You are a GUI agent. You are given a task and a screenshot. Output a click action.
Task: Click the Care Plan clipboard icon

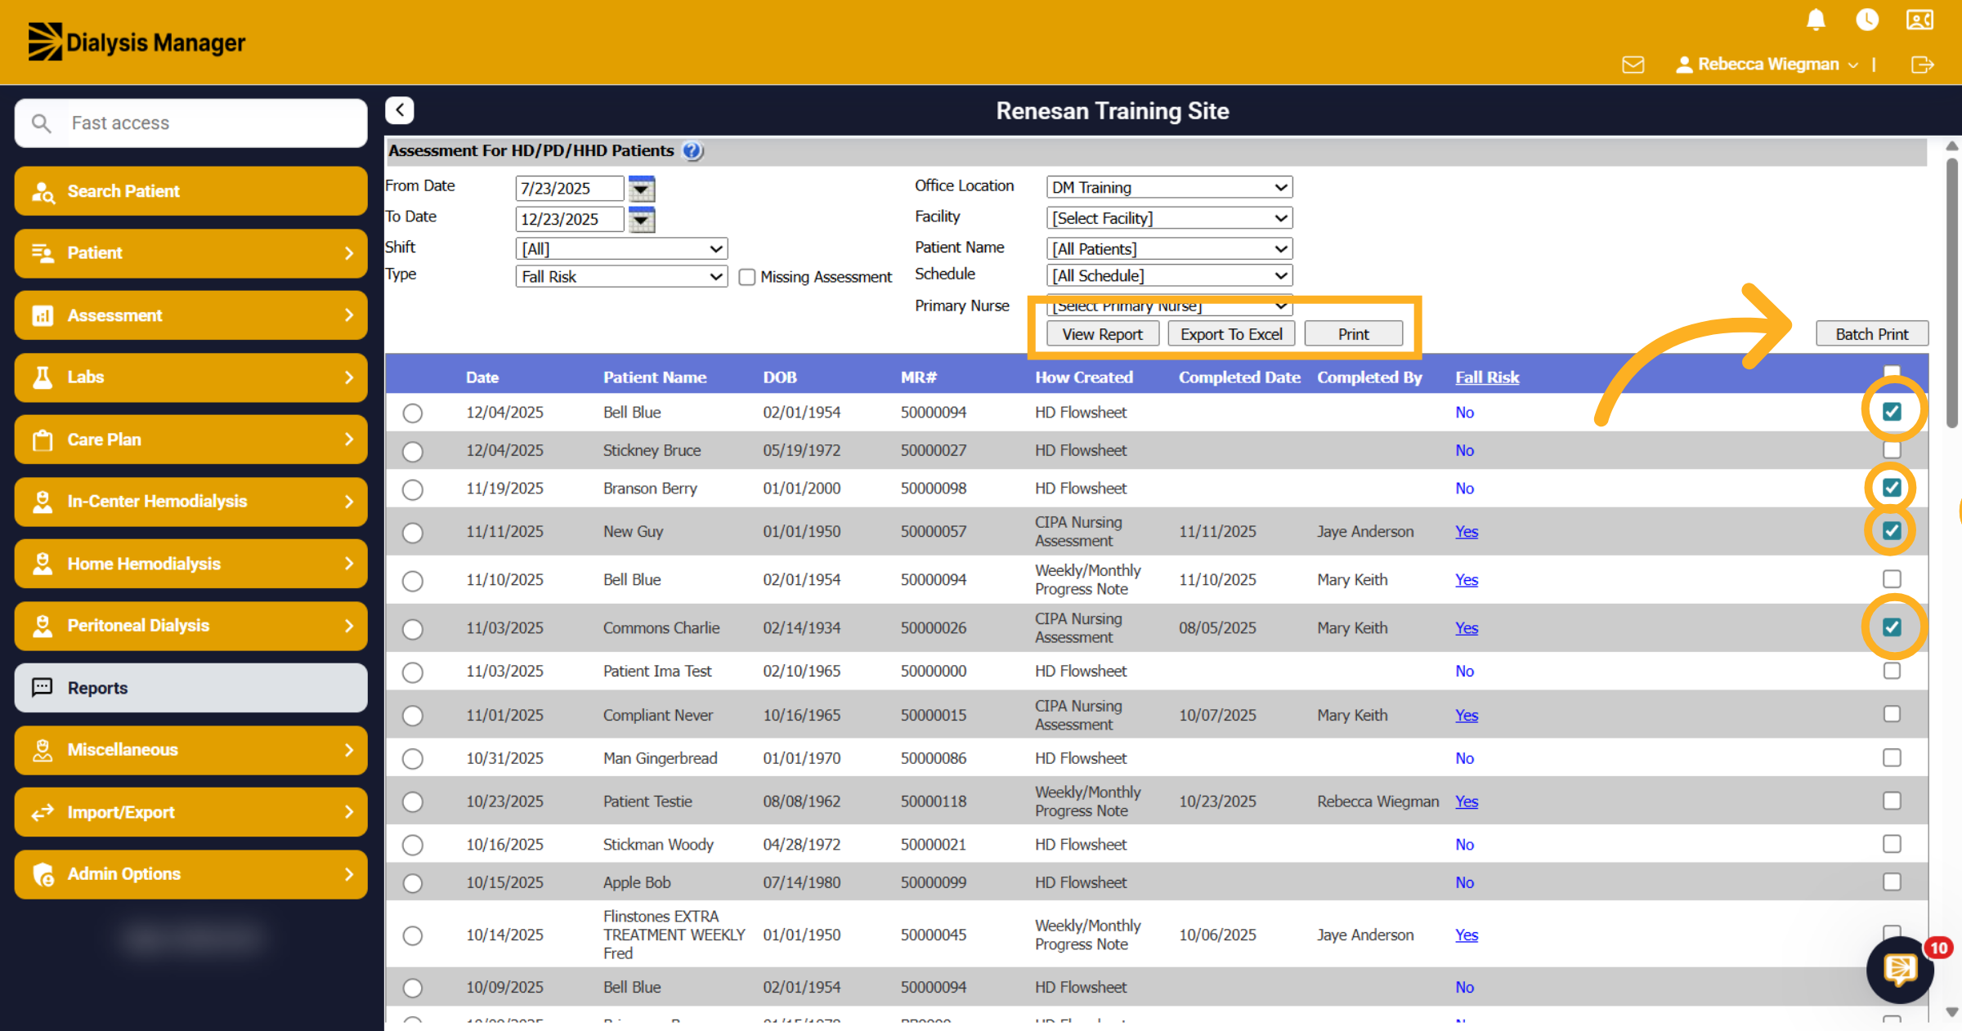coord(43,440)
